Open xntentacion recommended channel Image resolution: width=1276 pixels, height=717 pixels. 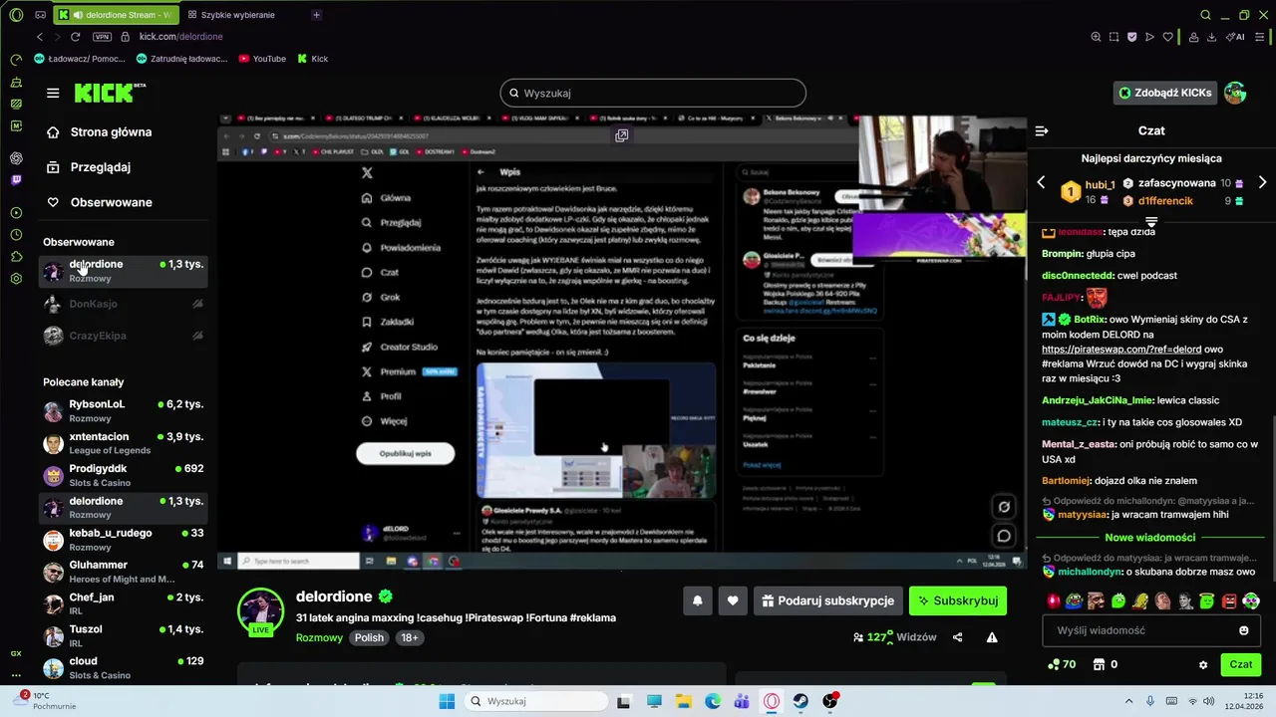124,443
